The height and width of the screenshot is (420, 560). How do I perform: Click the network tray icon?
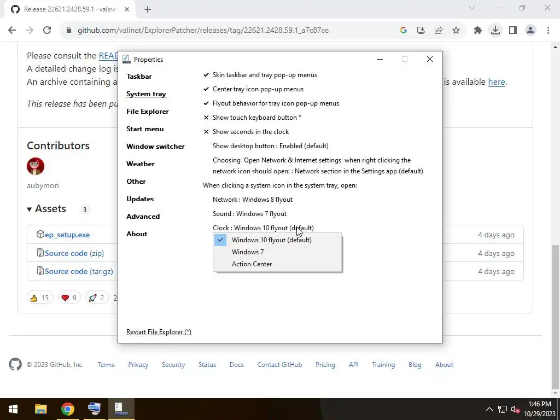pos(502,409)
